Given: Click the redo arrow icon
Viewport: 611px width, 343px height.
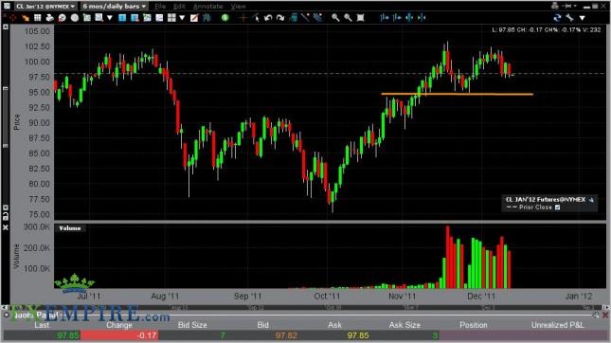Looking at the screenshot, I should 280,18.
